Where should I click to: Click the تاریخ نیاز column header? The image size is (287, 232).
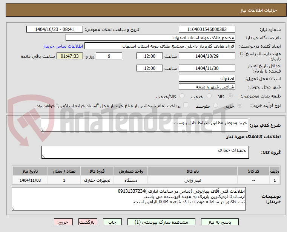pos(30,171)
